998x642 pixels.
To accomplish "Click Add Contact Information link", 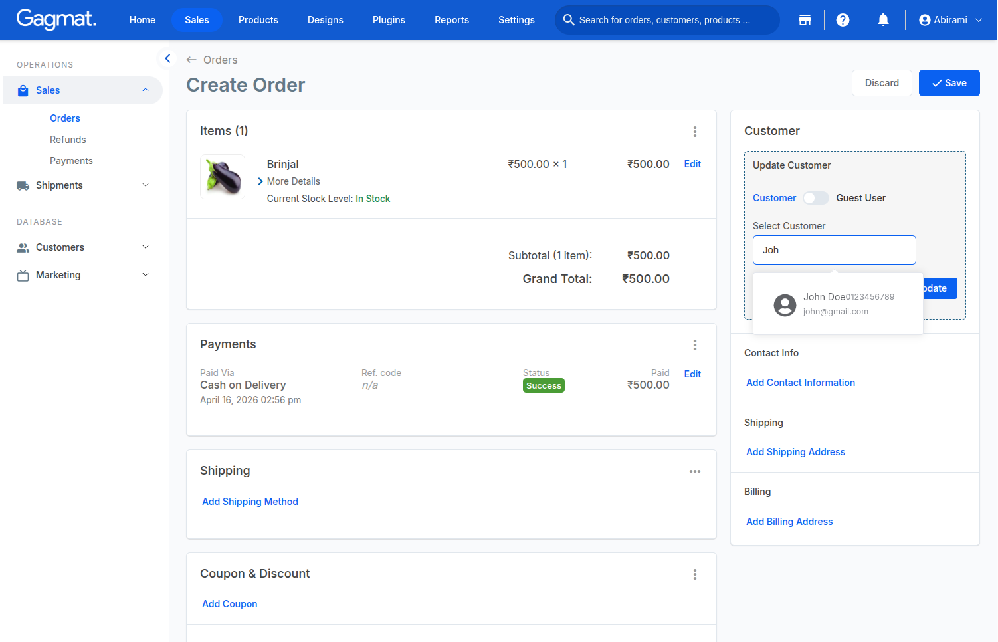I will click(x=801, y=383).
